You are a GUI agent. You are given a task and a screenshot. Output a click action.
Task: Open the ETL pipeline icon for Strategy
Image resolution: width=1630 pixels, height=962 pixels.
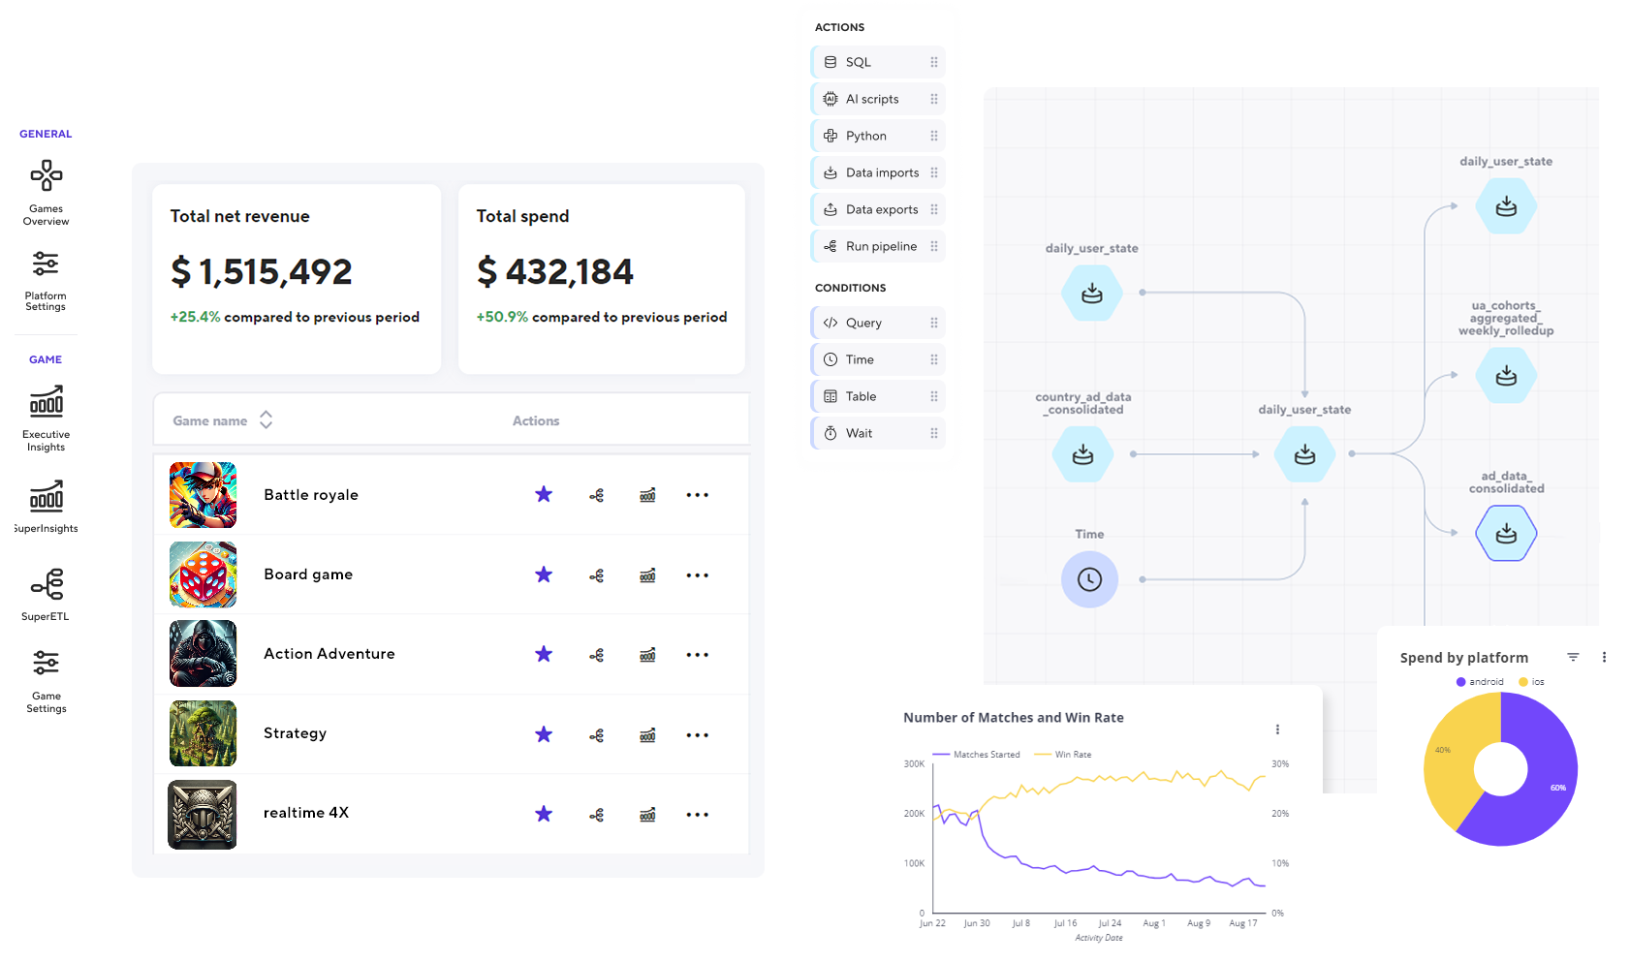coord(597,736)
